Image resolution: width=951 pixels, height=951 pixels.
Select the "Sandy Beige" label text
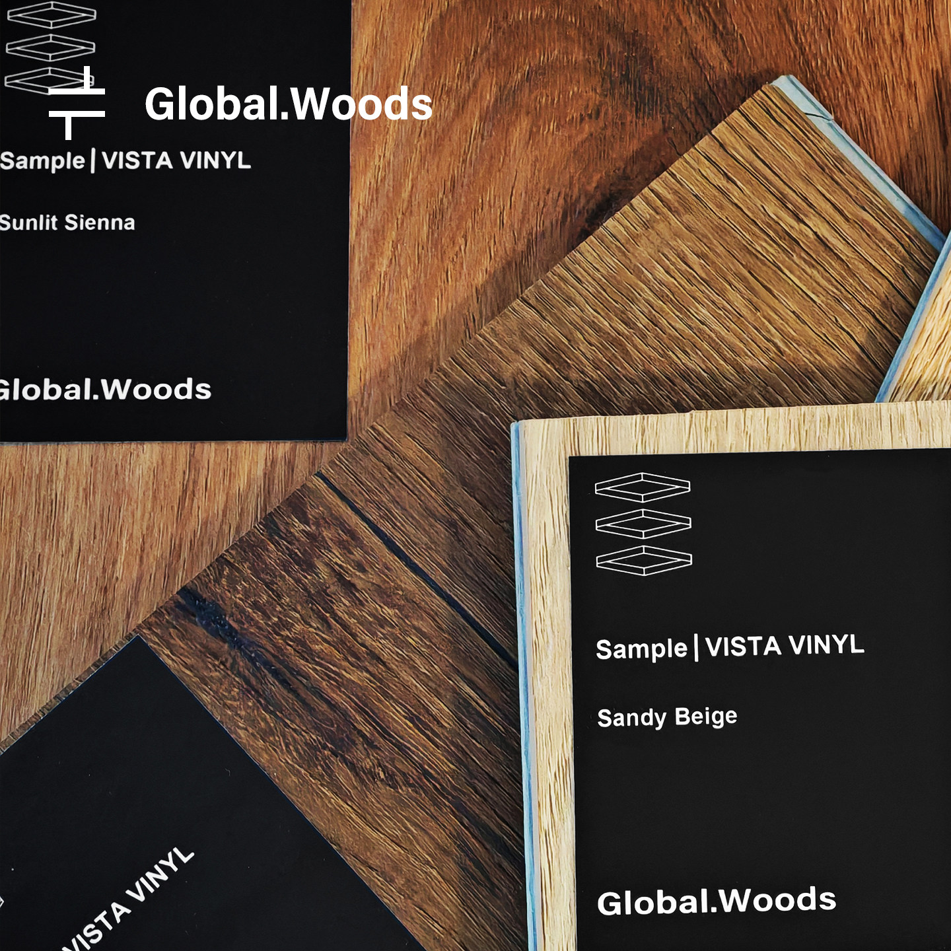point(667,717)
